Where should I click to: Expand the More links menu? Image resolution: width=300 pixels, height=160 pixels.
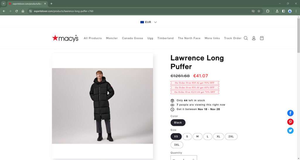212,38
